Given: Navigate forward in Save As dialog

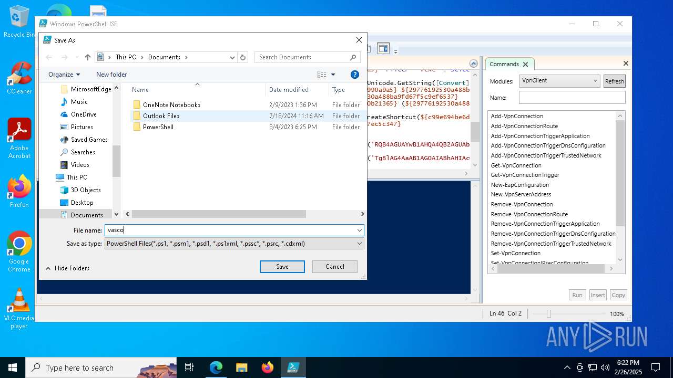Looking at the screenshot, I should (x=64, y=57).
